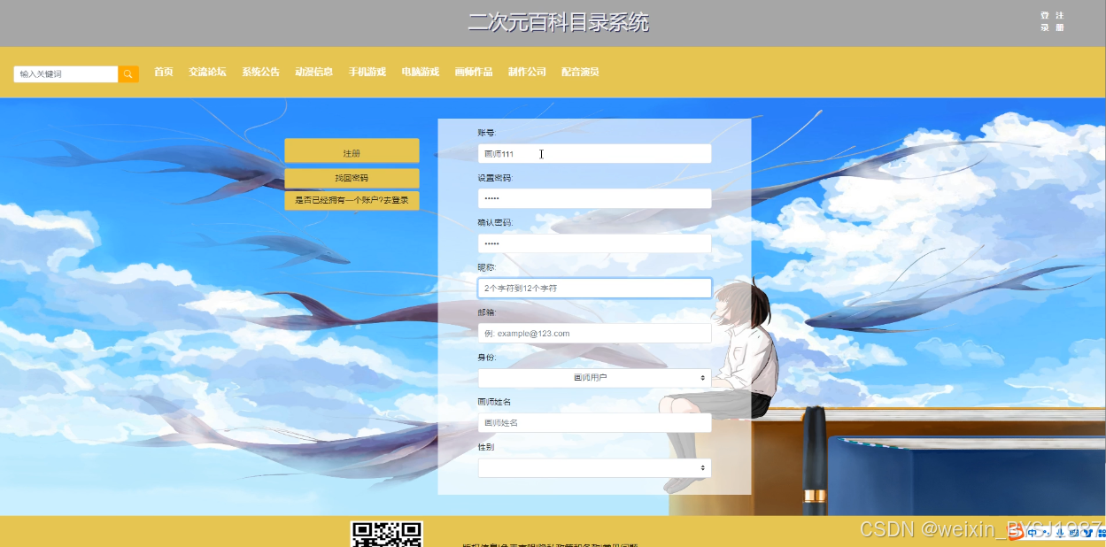Open the 性别 gender dropdown
Viewport: 1106px width, 547px height.
click(x=594, y=467)
